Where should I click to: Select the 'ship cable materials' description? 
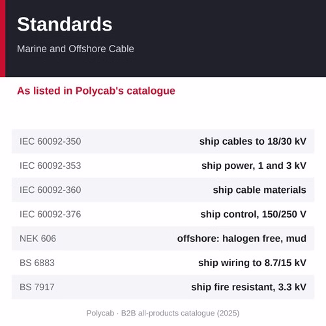click(259, 190)
